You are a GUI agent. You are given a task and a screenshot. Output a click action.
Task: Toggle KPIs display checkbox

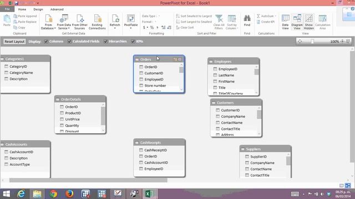pos(133,41)
